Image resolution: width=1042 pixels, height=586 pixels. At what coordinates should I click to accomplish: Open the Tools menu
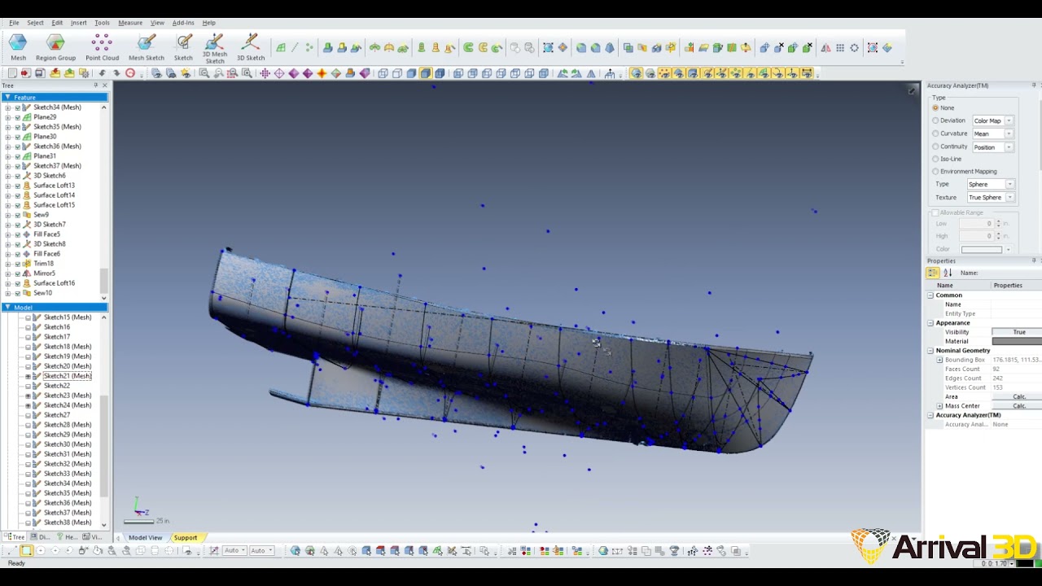102,23
